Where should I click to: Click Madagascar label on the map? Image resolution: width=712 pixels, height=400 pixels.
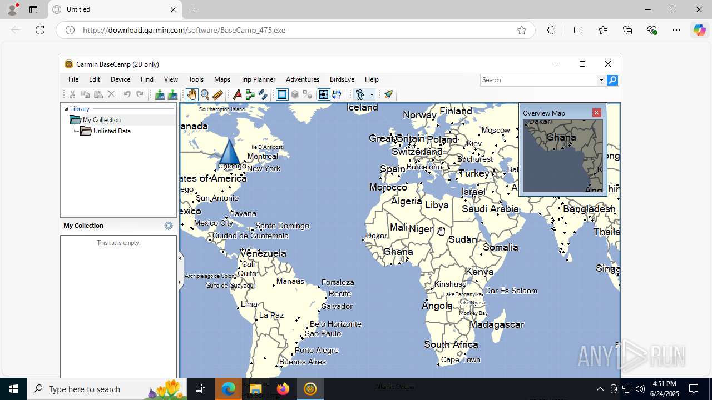[x=497, y=324]
